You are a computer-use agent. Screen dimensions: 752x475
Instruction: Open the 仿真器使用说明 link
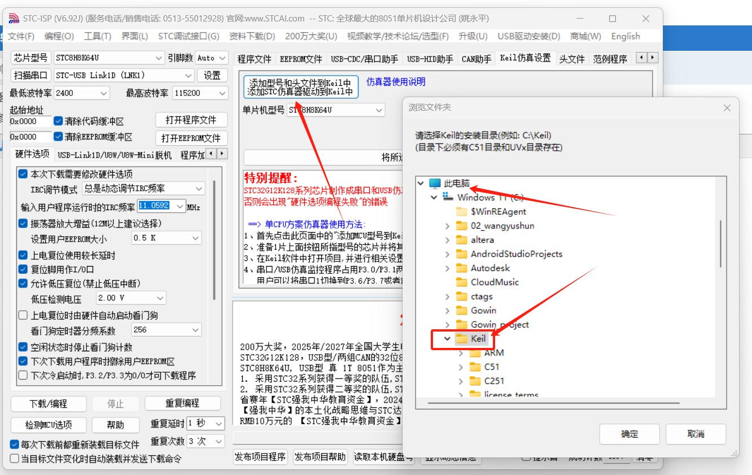pos(396,82)
